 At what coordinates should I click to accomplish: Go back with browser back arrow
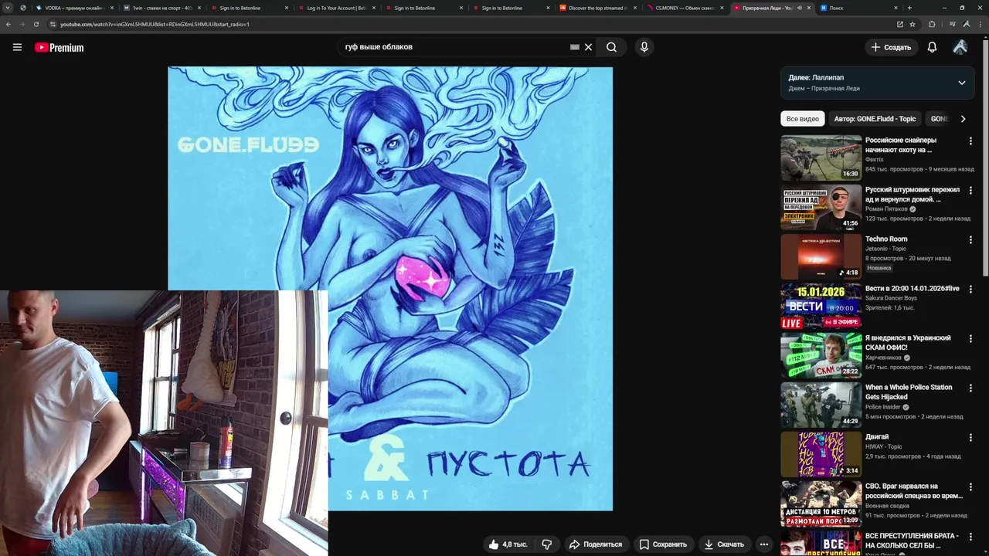[x=8, y=24]
